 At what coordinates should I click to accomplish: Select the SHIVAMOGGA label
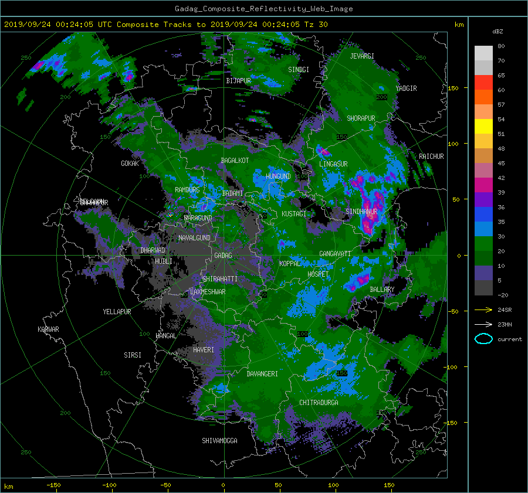(x=219, y=441)
